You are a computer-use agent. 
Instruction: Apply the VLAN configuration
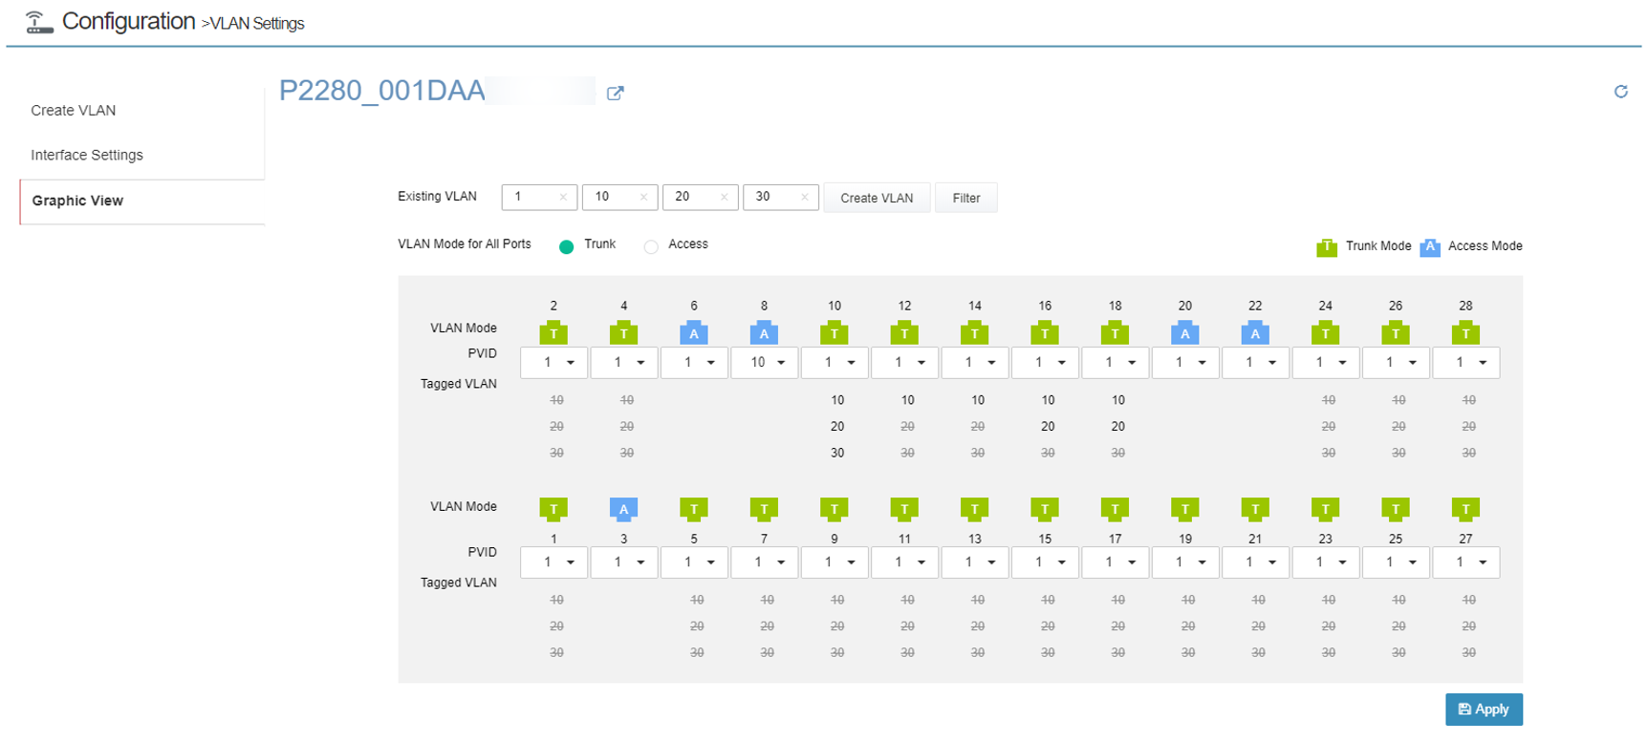[x=1483, y=710]
